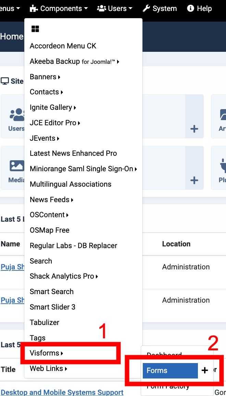This screenshot has height=396, width=226.
Task: Open Latest News Enhanced Pro
Action: click(x=73, y=153)
